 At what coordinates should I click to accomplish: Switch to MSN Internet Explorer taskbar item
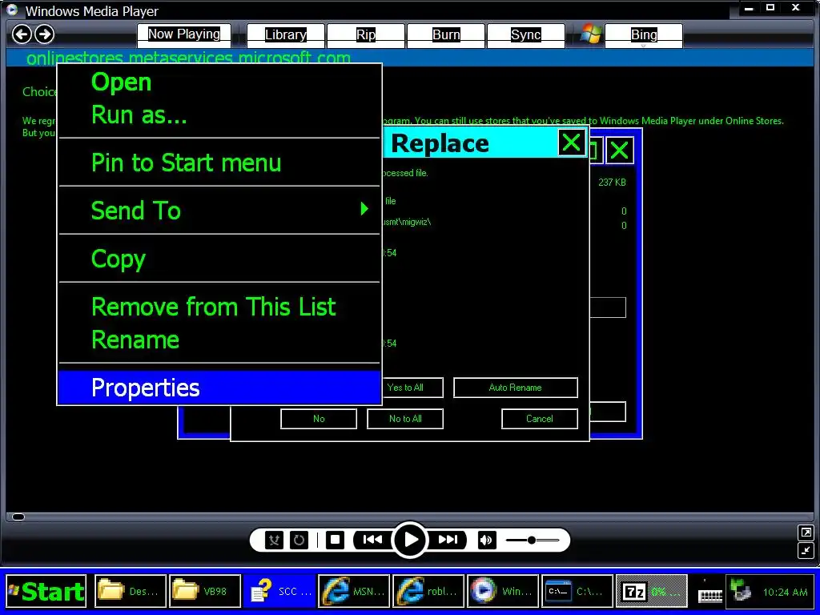354,592
